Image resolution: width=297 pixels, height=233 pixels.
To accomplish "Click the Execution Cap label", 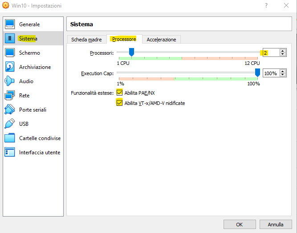I will [98, 73].
